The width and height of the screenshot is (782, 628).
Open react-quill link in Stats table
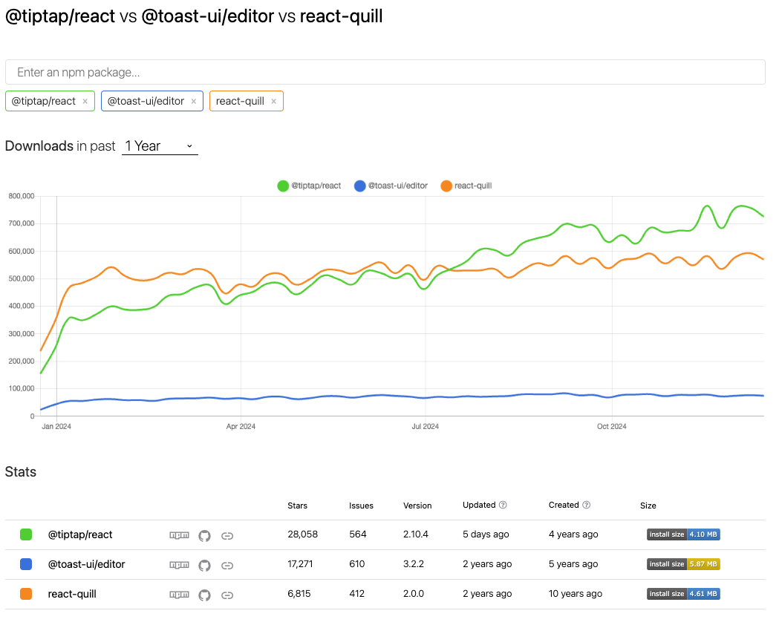pyautogui.click(x=72, y=594)
